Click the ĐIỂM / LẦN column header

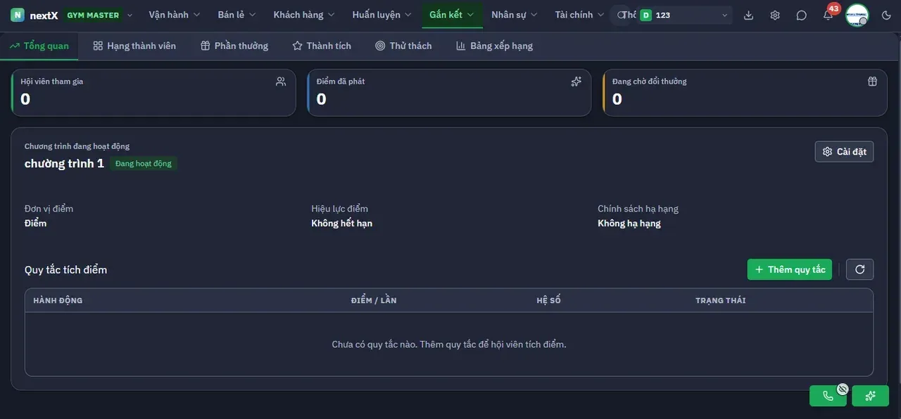pyautogui.click(x=374, y=300)
